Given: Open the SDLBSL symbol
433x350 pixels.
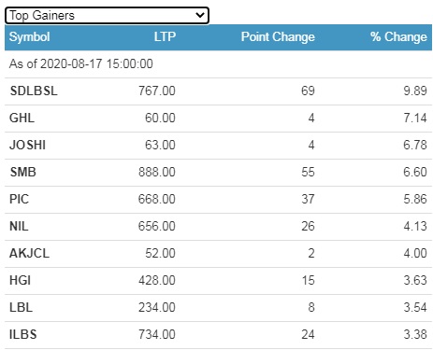Looking at the screenshot, I should 34,91.
